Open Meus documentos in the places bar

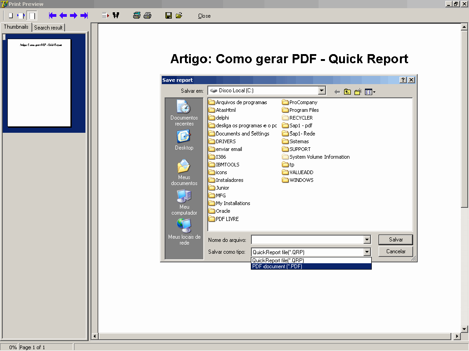coord(184,172)
